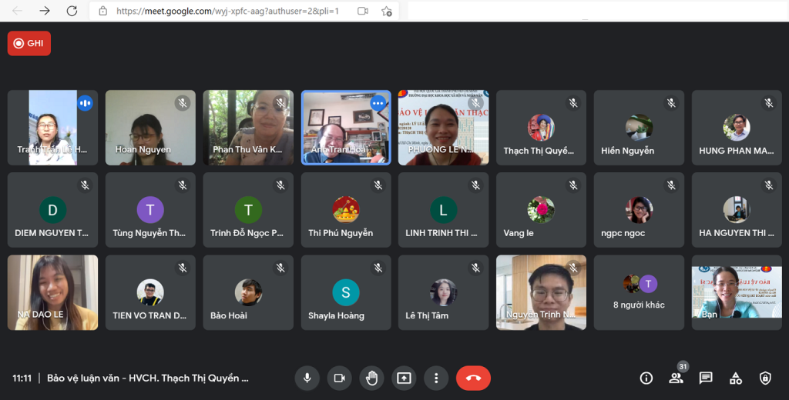Open the Activities shapes icon
Viewport: 789px width, 400px height.
click(736, 378)
